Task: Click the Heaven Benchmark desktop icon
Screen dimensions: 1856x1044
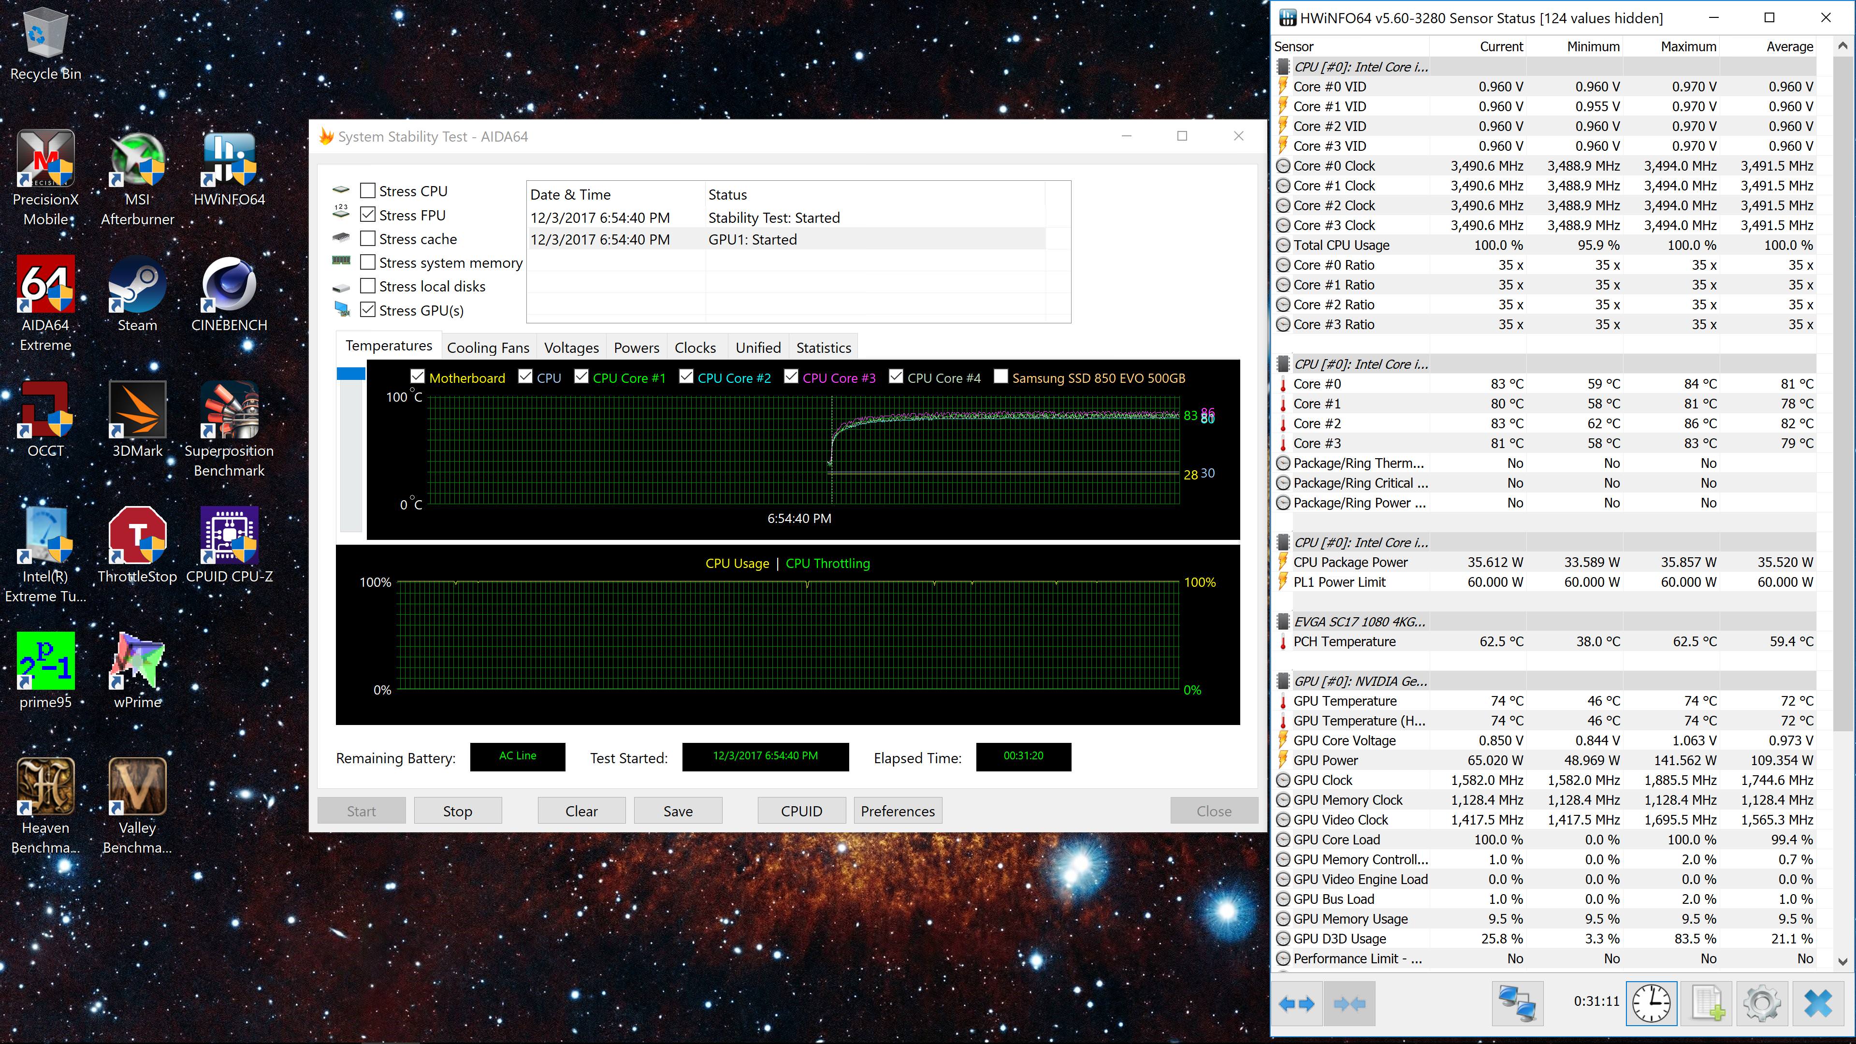Action: point(45,806)
